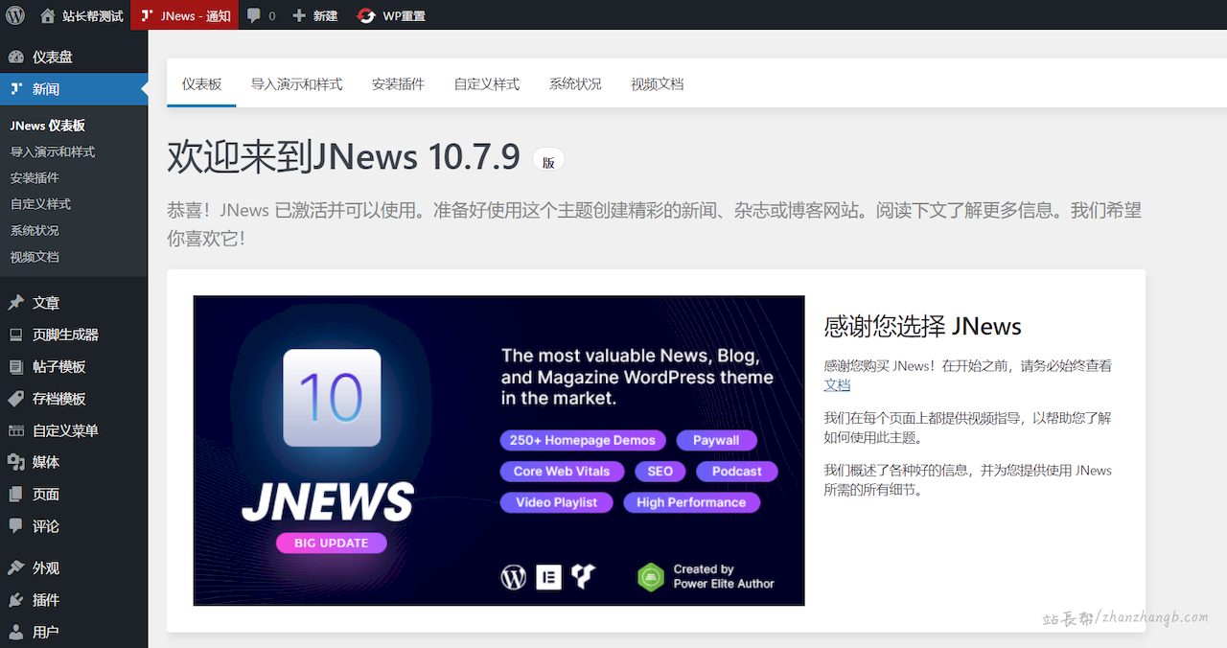Image resolution: width=1227 pixels, height=648 pixels.
Task: Open the 文档 hyperlink
Action: tap(837, 384)
